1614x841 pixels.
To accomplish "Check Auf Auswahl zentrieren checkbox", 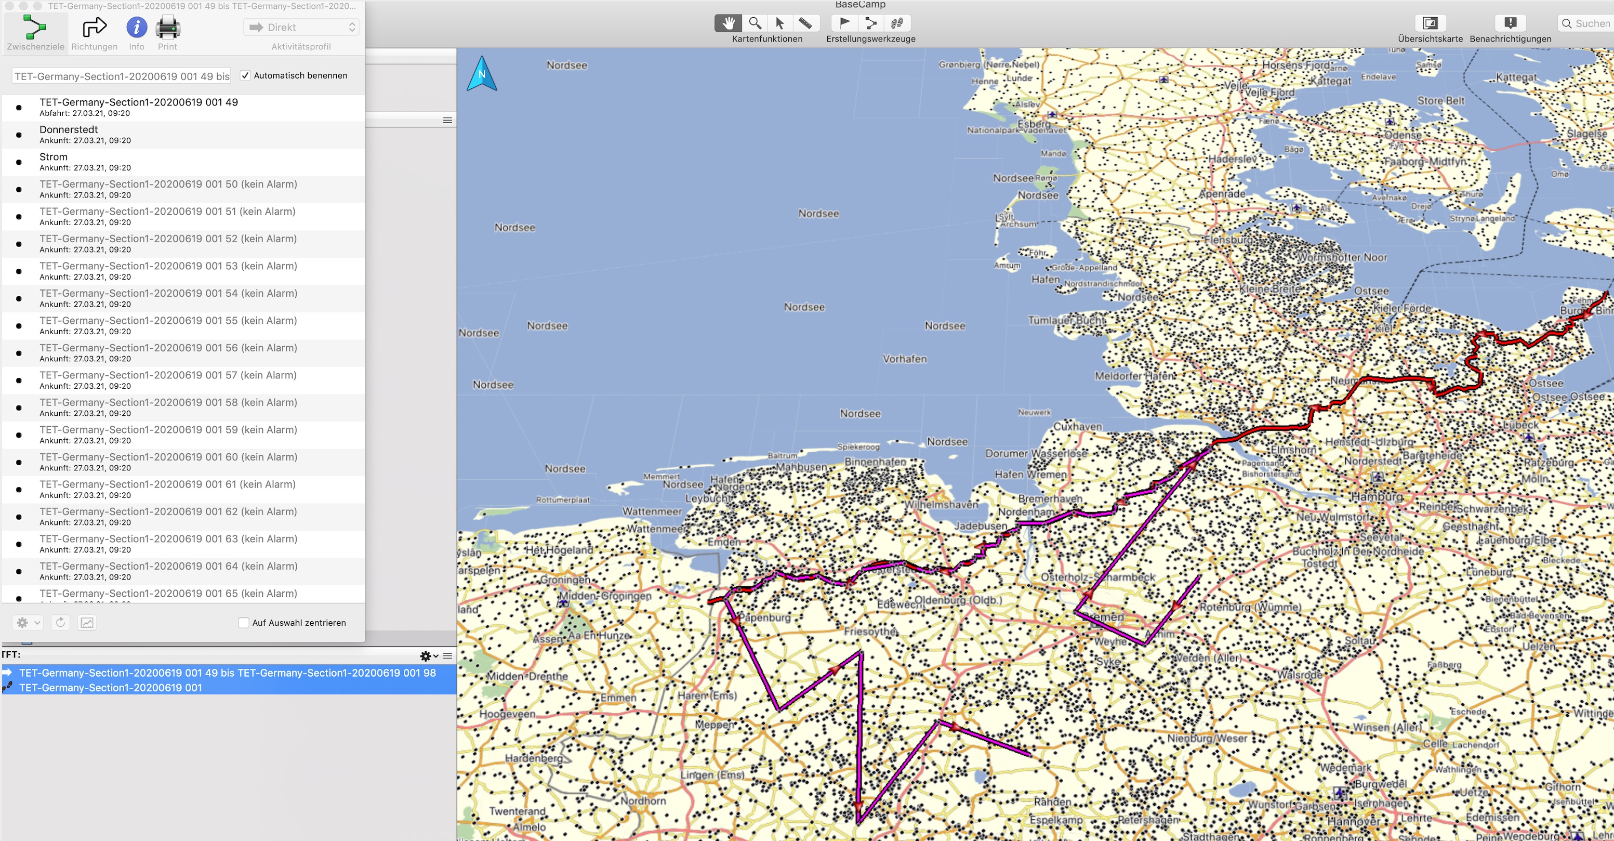I will click(244, 622).
